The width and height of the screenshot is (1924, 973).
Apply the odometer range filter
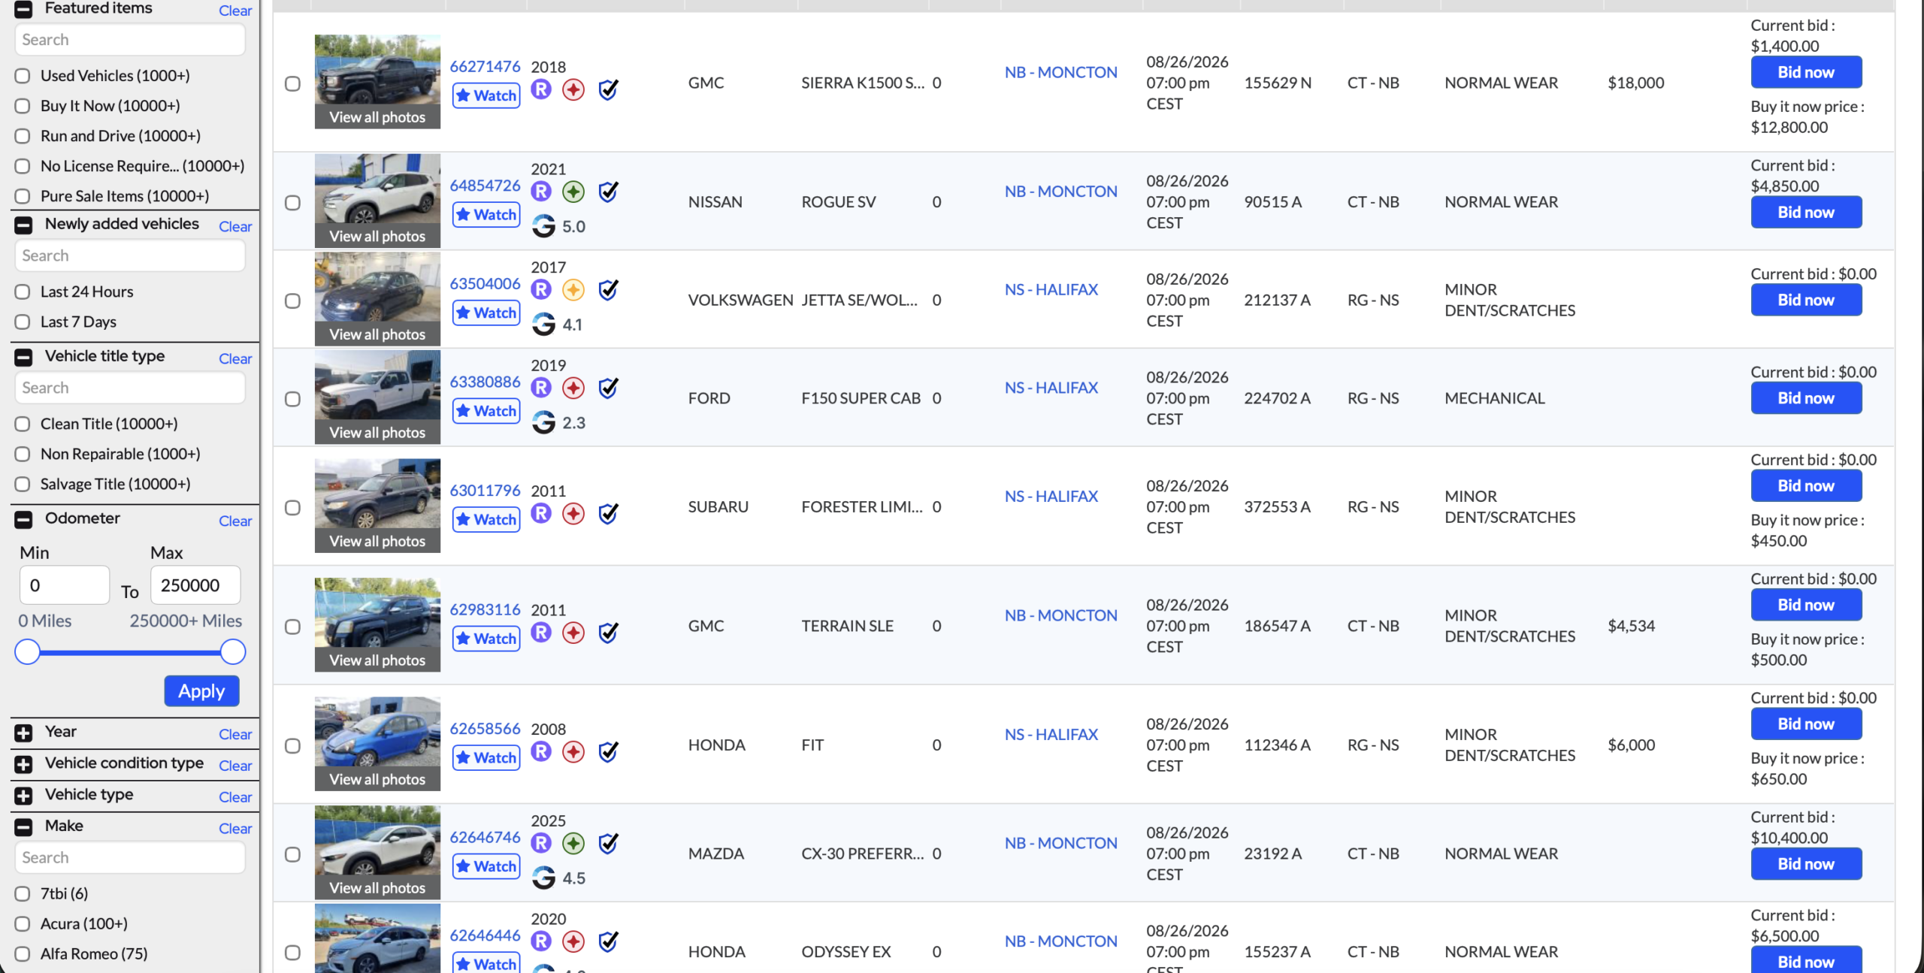(201, 690)
